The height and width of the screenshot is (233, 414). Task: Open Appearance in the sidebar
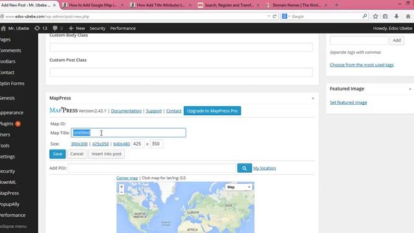coord(12,113)
